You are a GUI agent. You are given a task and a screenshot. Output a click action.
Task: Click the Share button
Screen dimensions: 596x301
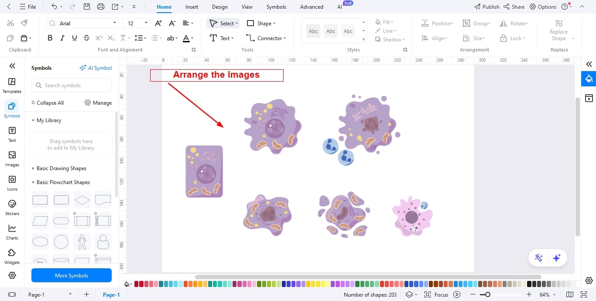tap(514, 7)
